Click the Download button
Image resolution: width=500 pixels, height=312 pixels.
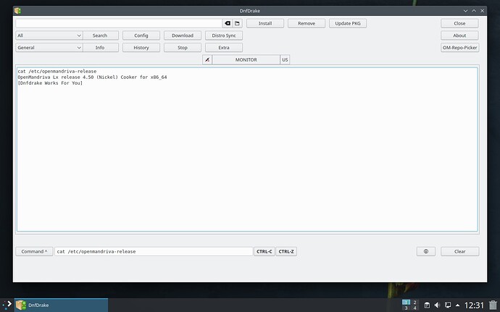tap(183, 35)
